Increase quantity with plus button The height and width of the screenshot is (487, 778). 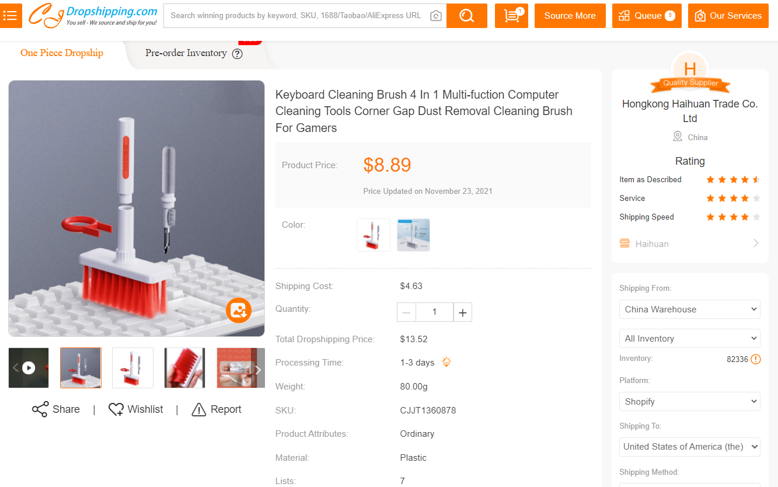[x=463, y=312]
